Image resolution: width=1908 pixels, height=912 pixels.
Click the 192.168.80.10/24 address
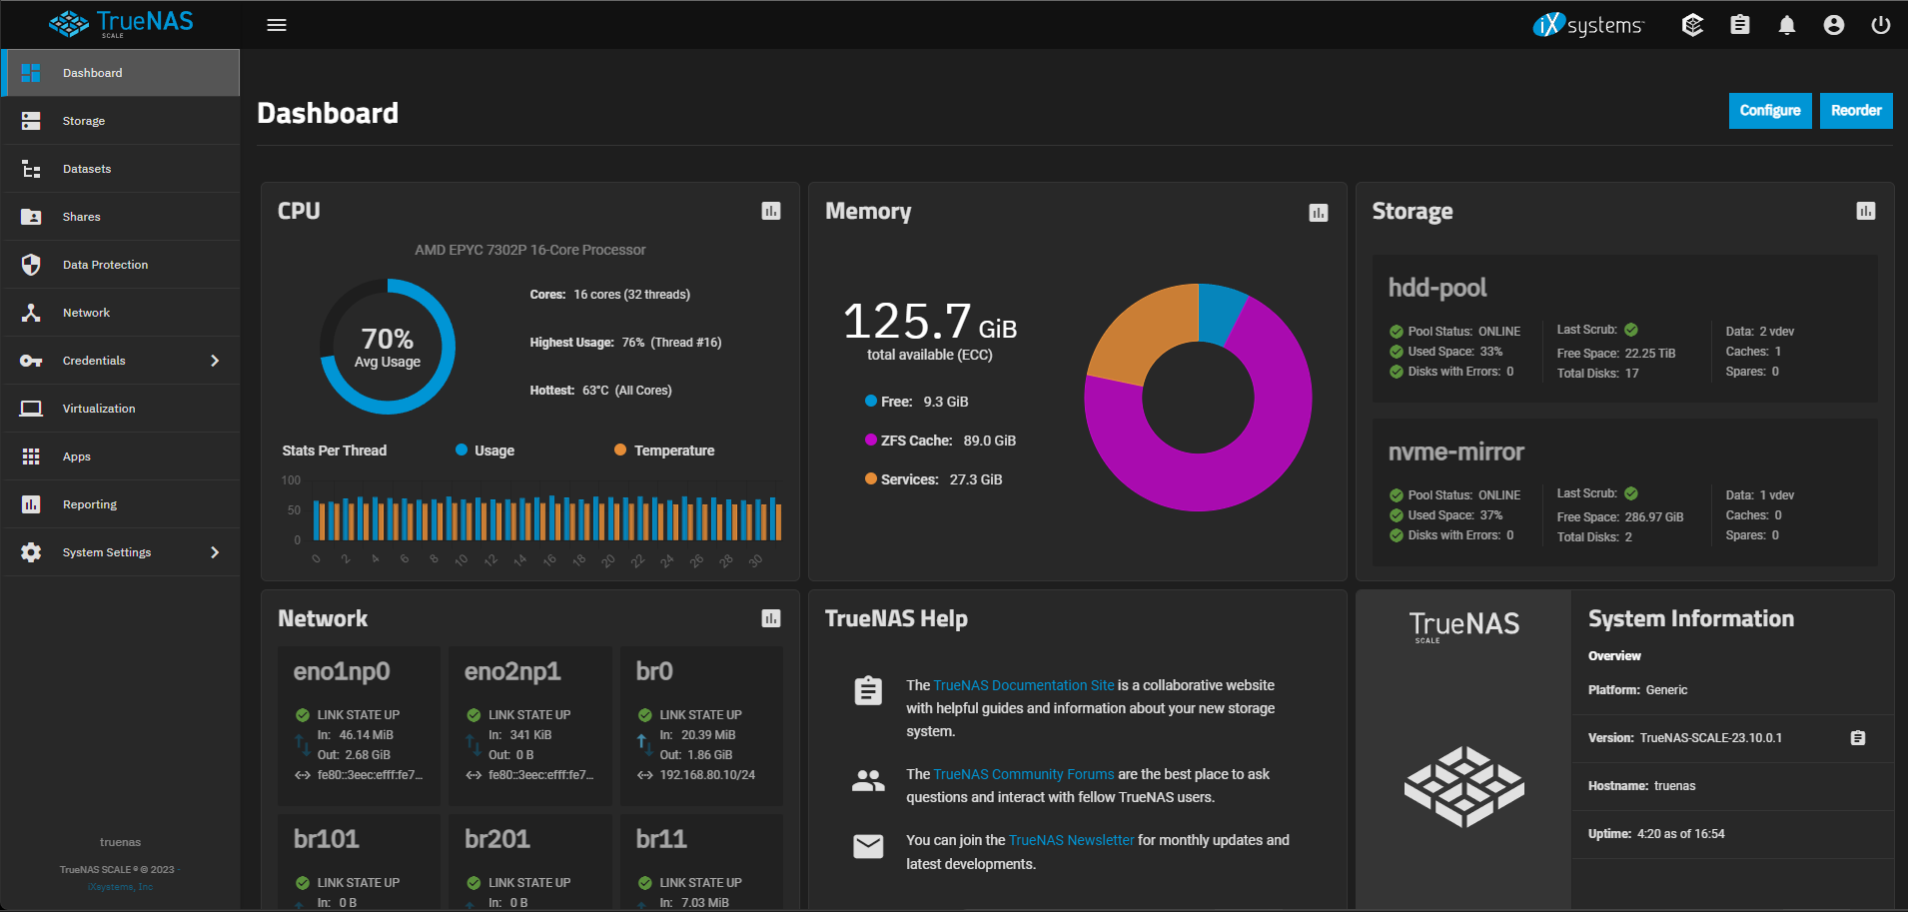[x=707, y=775]
